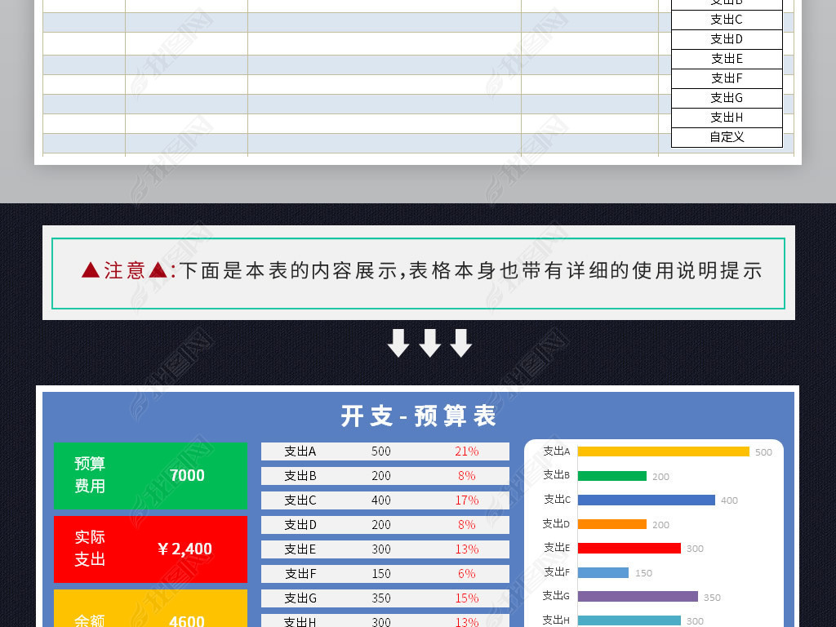The image size is (836, 627).
Task: Click the green 预算费用 7000 card
Action: [150, 475]
